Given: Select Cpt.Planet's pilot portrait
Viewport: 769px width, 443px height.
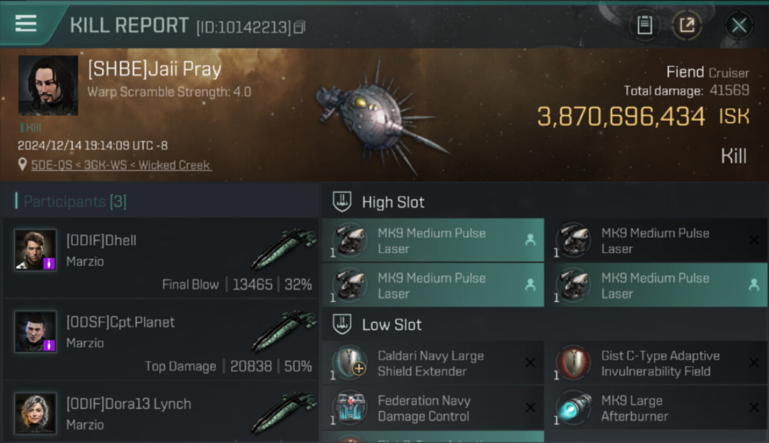Looking at the screenshot, I should (x=35, y=331).
